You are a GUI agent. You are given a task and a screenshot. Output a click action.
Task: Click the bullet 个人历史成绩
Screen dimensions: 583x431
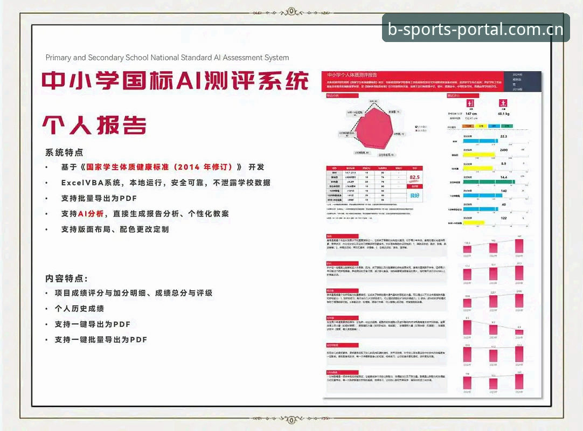pos(79,309)
